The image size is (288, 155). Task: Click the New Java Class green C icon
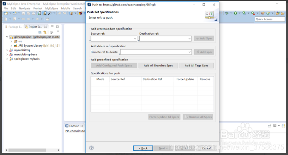(x=268, y=13)
